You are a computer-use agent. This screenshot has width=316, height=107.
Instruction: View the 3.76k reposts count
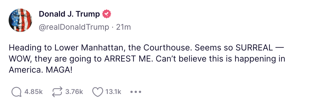point(74,92)
